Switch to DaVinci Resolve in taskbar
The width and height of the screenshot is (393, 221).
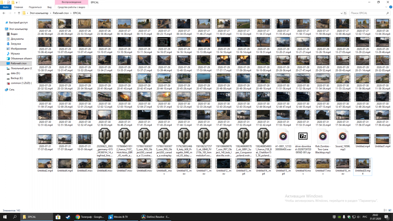[x=155, y=217]
